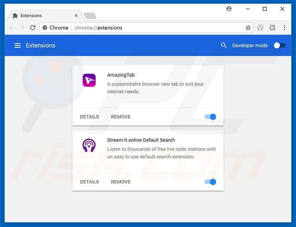Maximize the Chrome window

tap(265, 9)
